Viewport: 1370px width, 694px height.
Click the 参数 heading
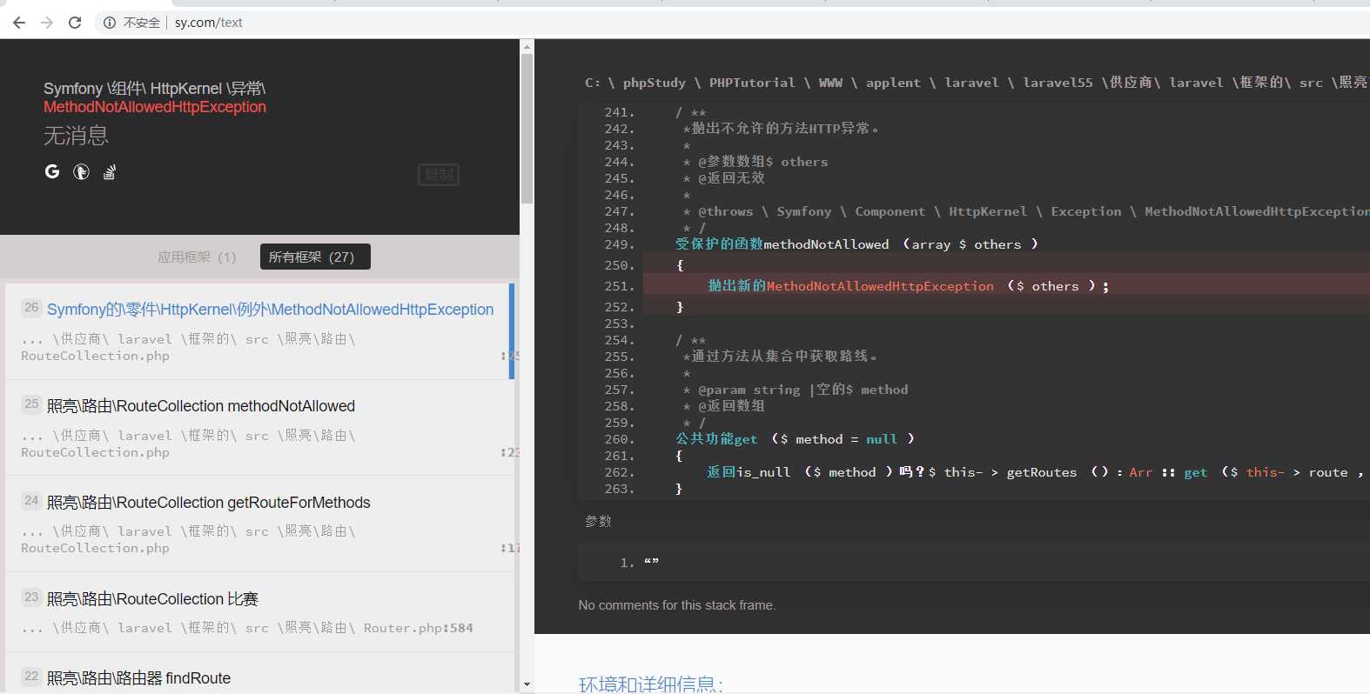pyautogui.click(x=599, y=521)
